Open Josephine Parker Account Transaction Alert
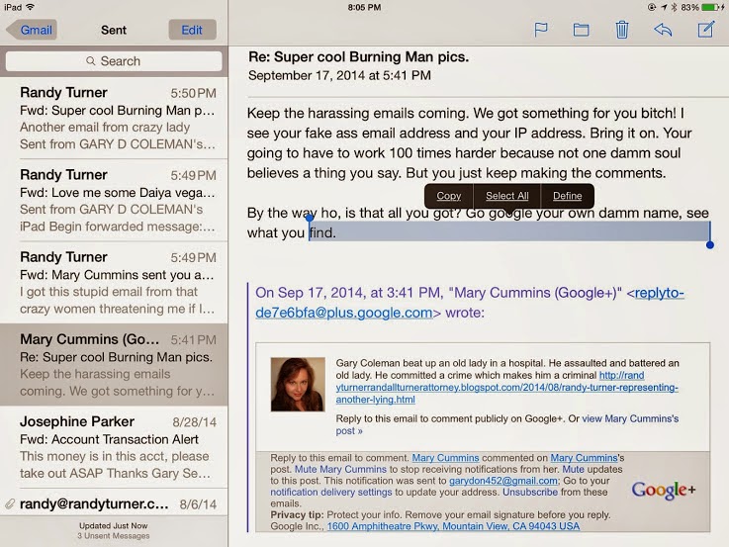This screenshot has width=729, height=547. pos(114,447)
